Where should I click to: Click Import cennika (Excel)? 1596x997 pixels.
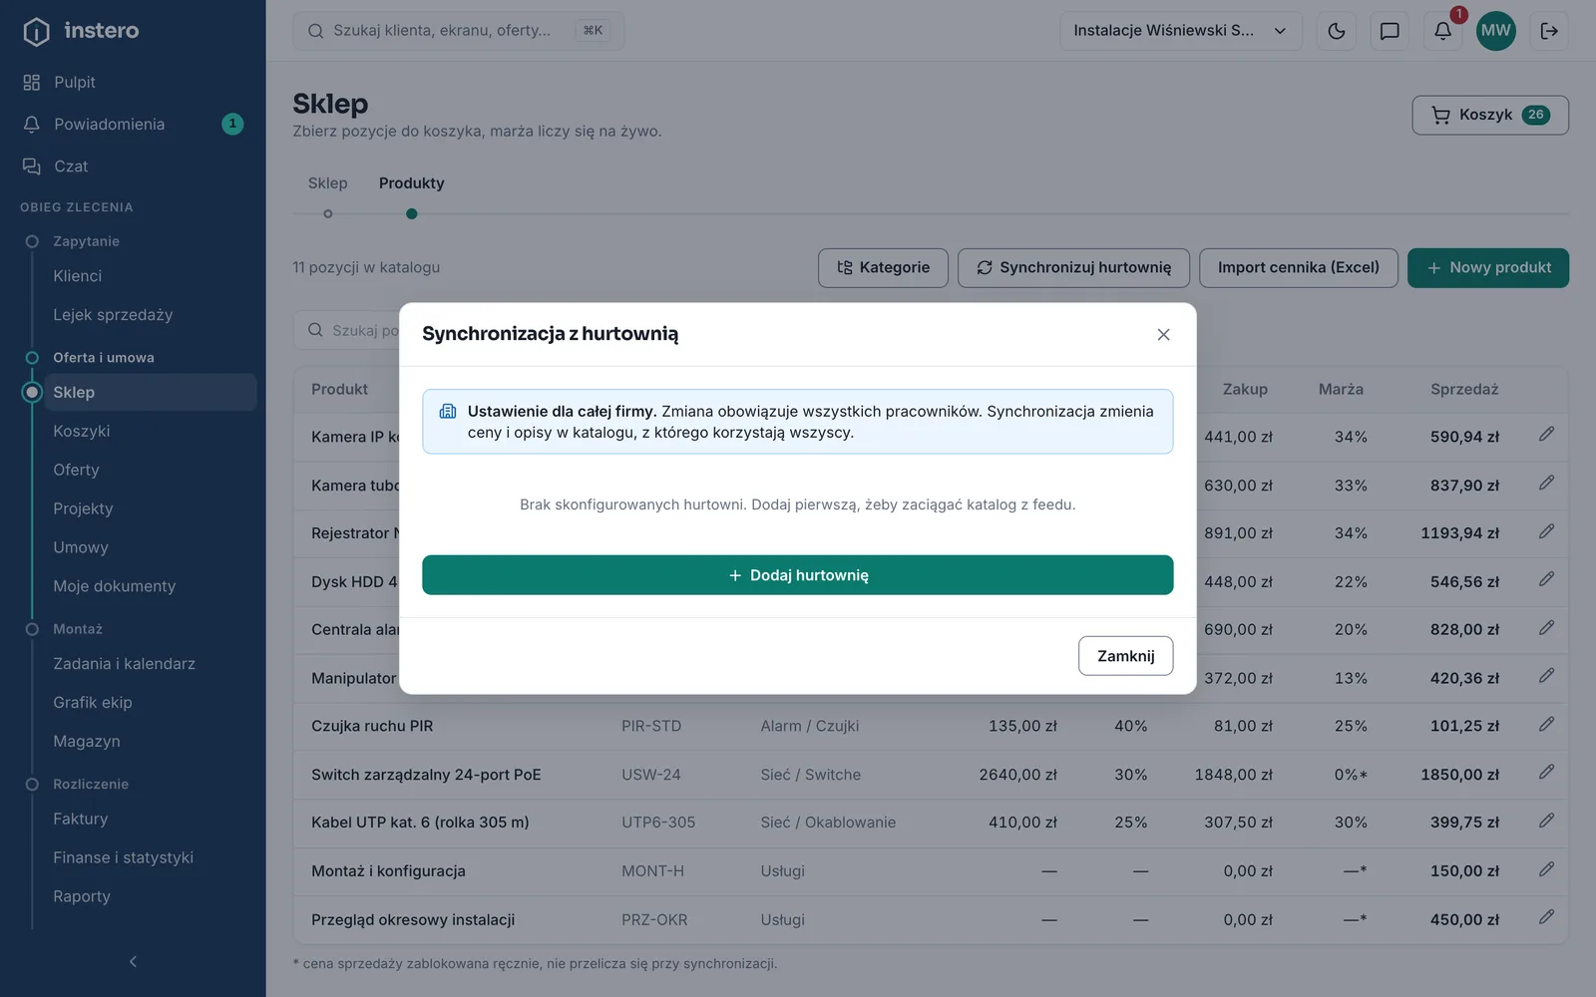[1298, 267]
